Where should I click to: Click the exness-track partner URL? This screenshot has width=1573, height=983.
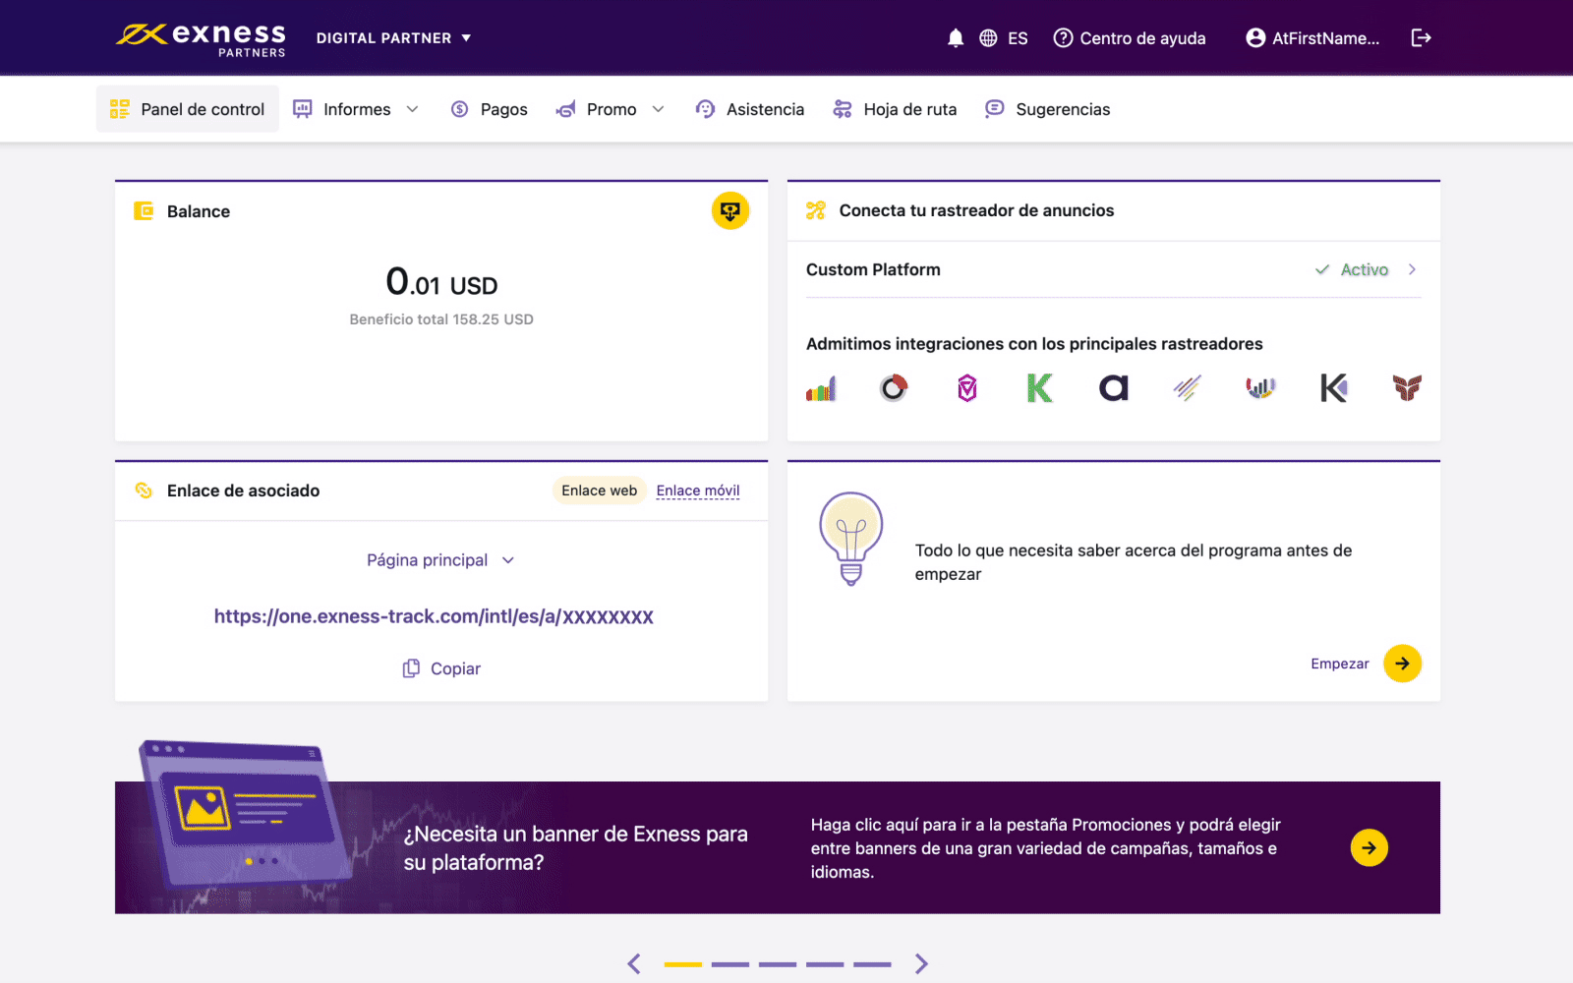point(434,616)
